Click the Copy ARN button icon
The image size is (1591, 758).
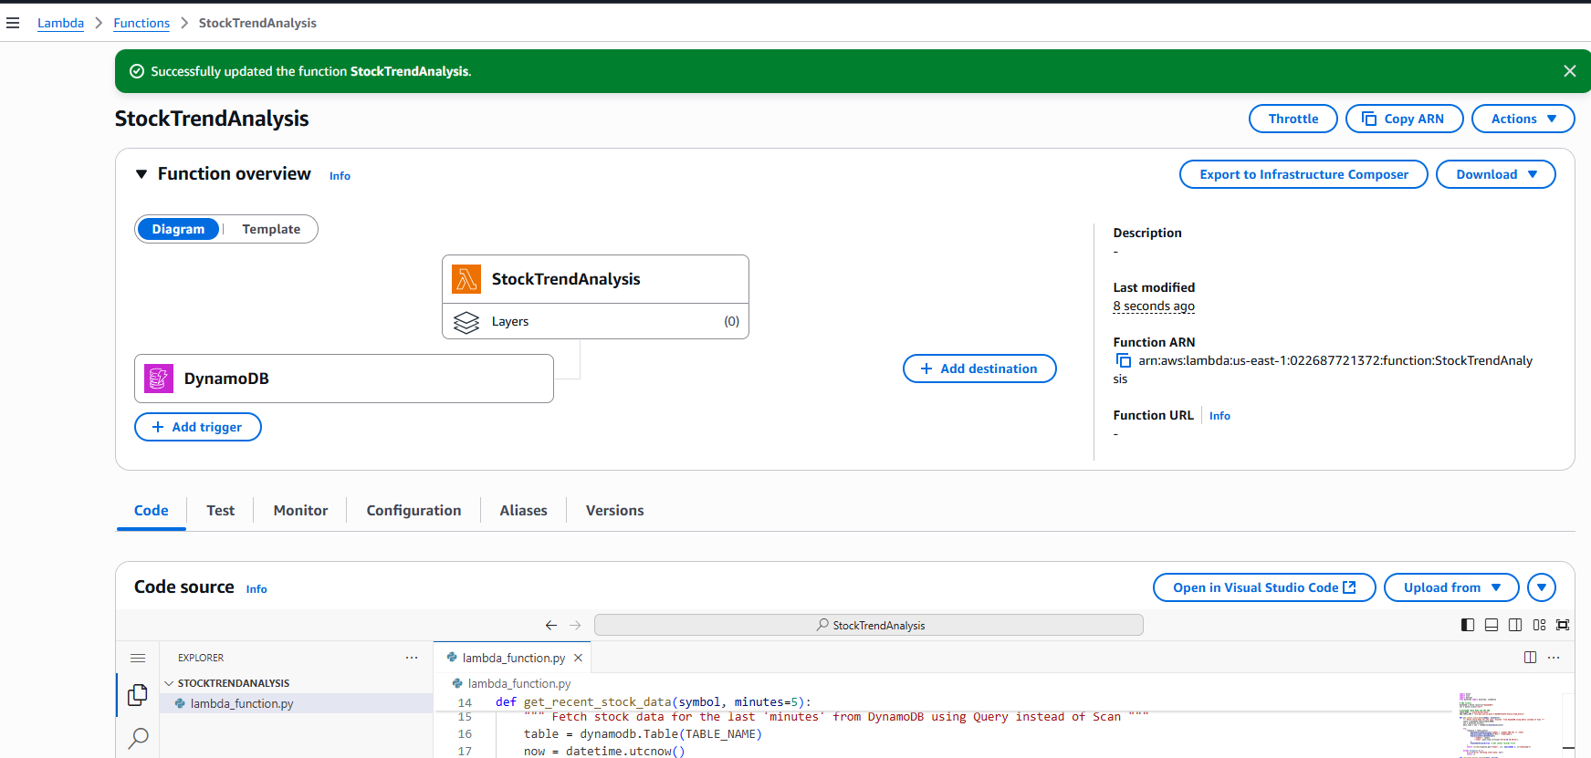click(x=1368, y=119)
